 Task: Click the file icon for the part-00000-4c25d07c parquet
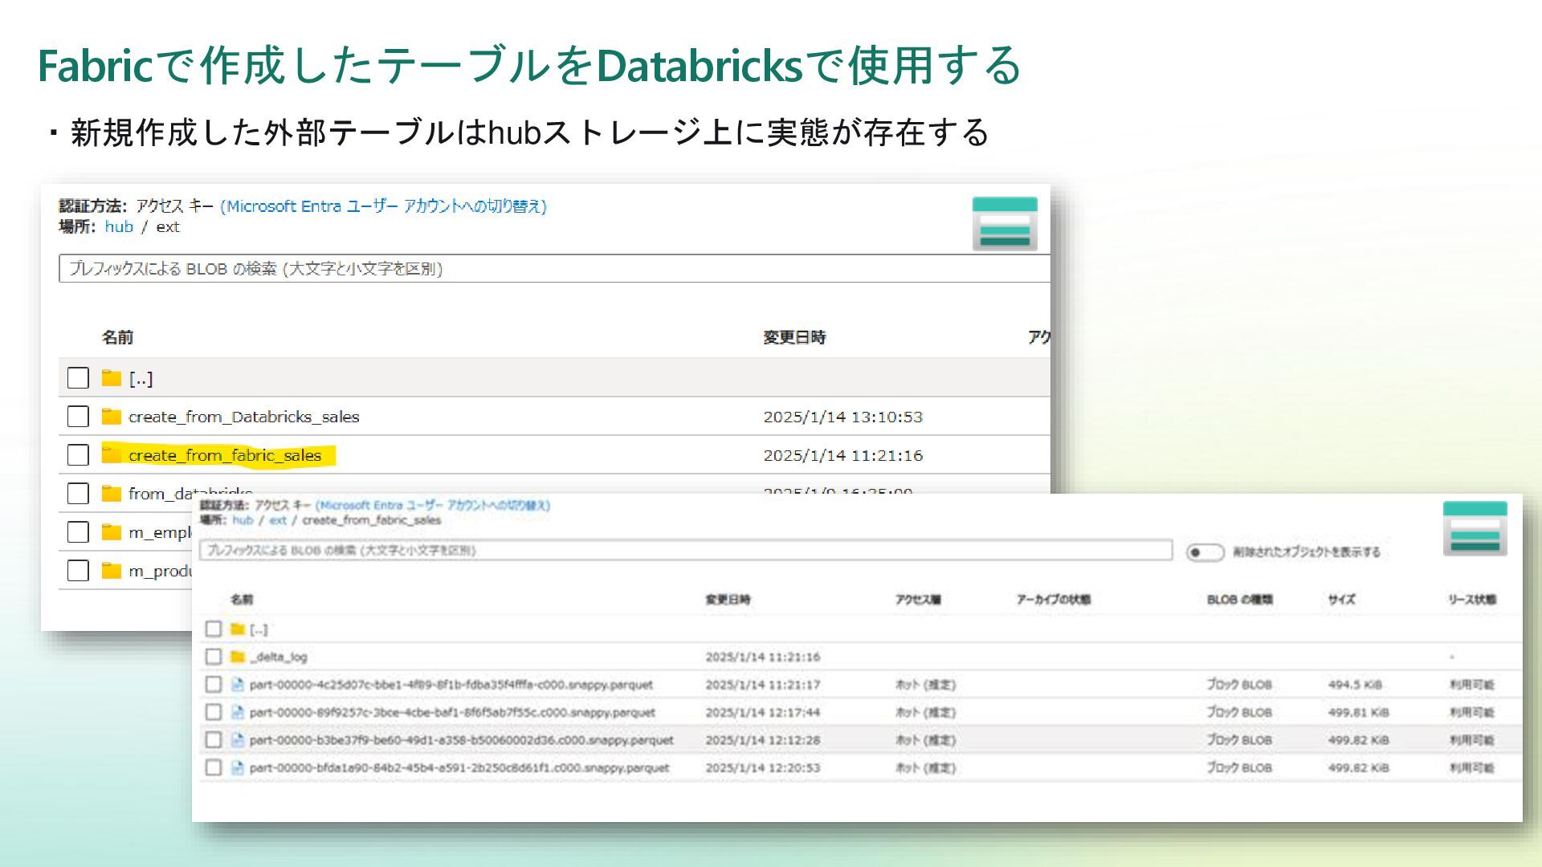(237, 685)
